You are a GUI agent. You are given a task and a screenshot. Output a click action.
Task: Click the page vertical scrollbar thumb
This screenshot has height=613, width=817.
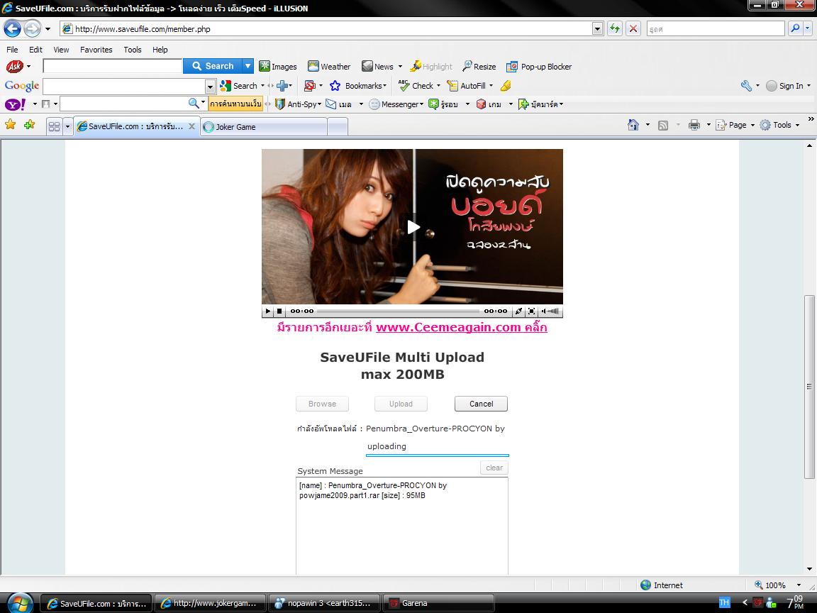(808, 387)
